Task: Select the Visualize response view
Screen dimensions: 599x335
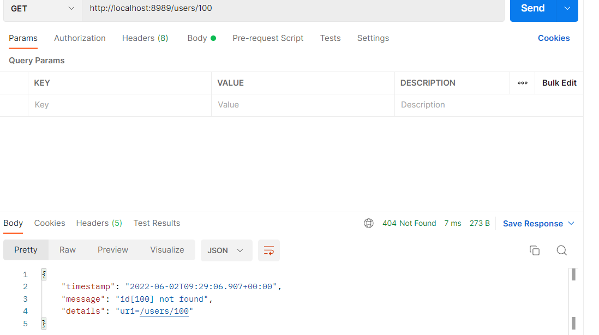Action: pos(167,250)
